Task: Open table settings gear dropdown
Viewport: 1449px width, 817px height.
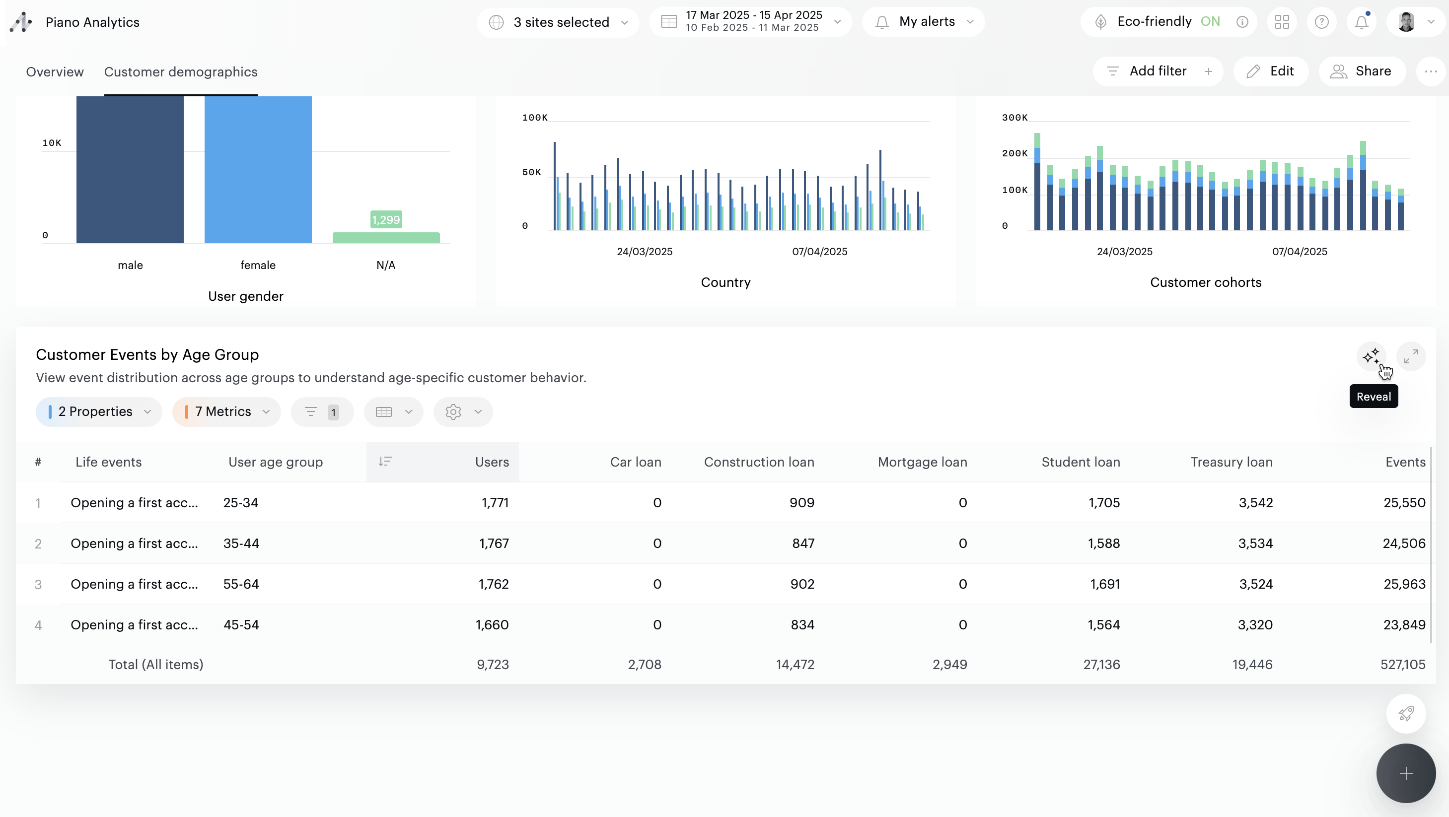Action: (x=463, y=411)
